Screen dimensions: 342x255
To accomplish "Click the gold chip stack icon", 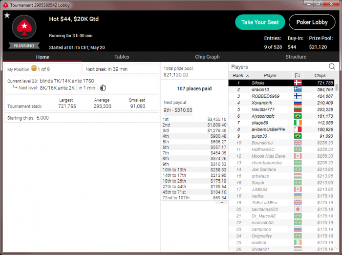I will [x=34, y=68].
